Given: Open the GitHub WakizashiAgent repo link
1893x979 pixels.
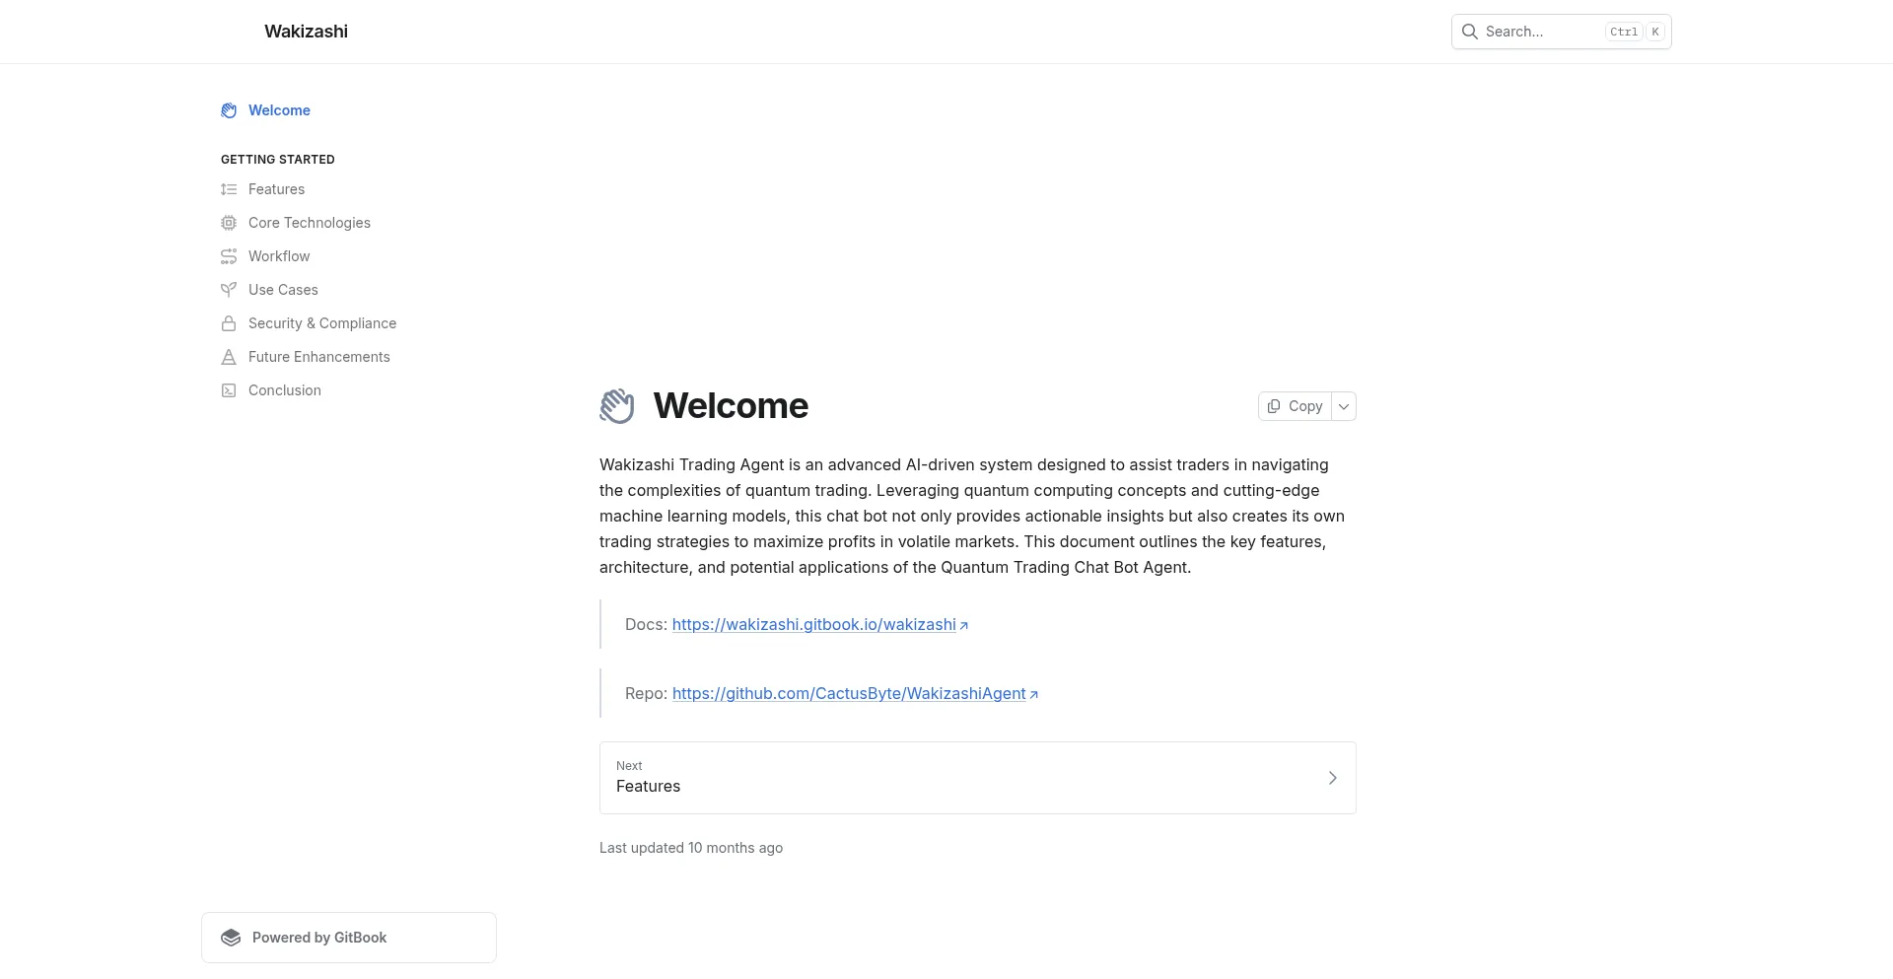Looking at the screenshot, I should point(849,694).
